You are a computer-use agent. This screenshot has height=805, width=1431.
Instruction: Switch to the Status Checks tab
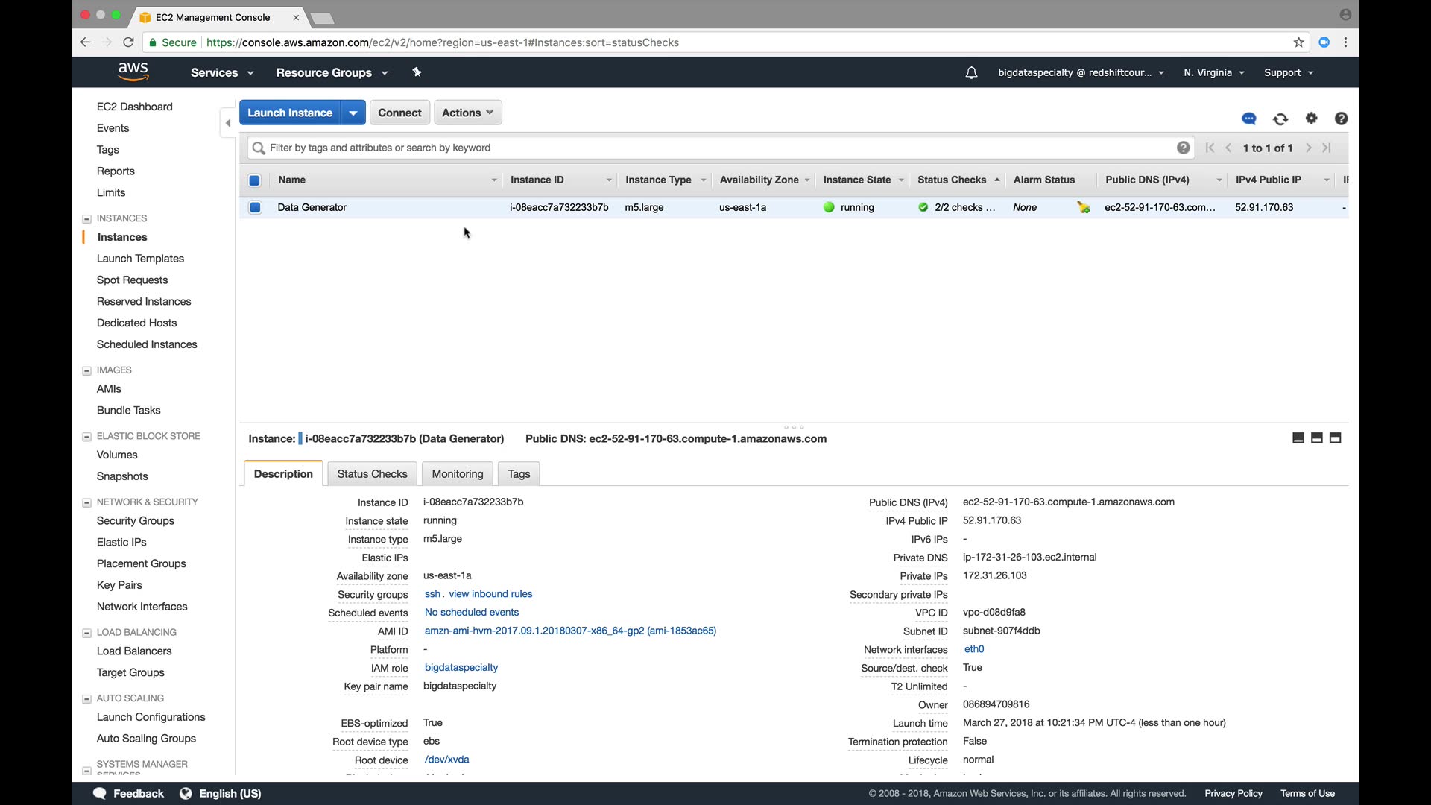[372, 474]
